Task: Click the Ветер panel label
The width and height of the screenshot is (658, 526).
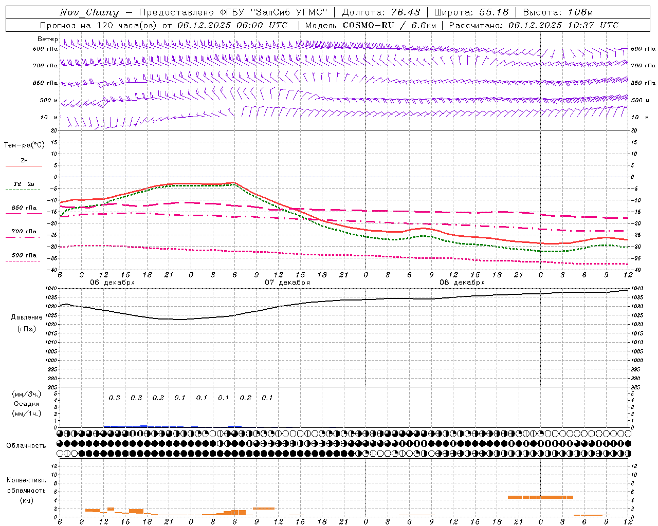Action: point(48,39)
